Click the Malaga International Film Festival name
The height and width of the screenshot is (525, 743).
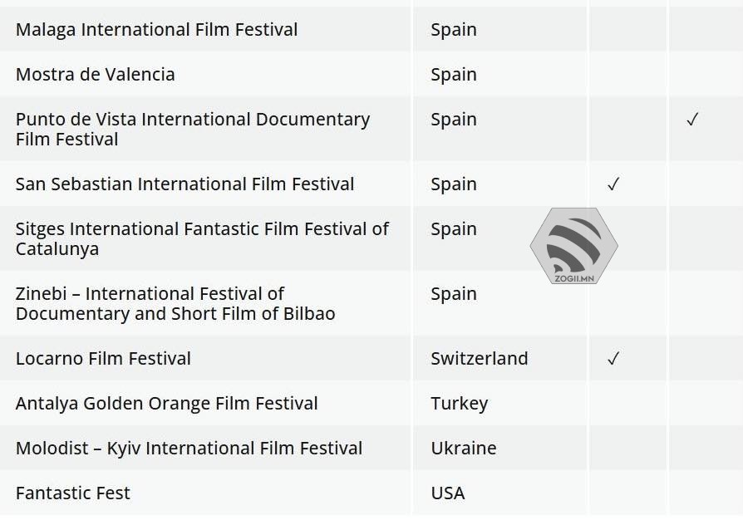[x=156, y=30]
